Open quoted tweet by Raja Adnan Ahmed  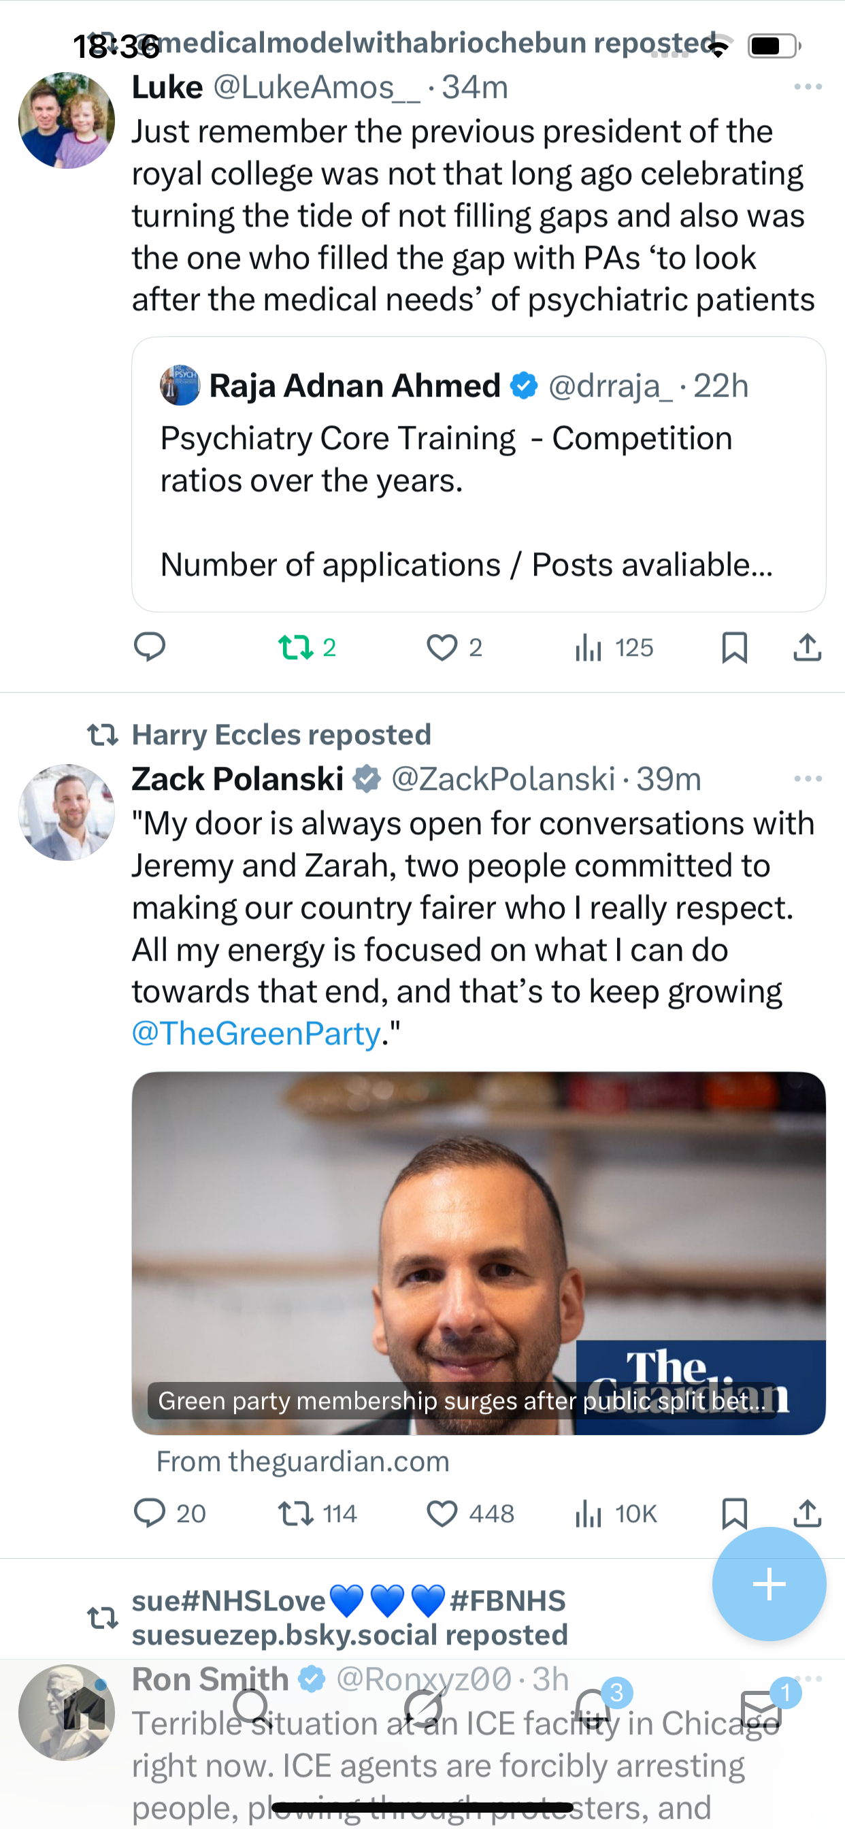point(478,474)
